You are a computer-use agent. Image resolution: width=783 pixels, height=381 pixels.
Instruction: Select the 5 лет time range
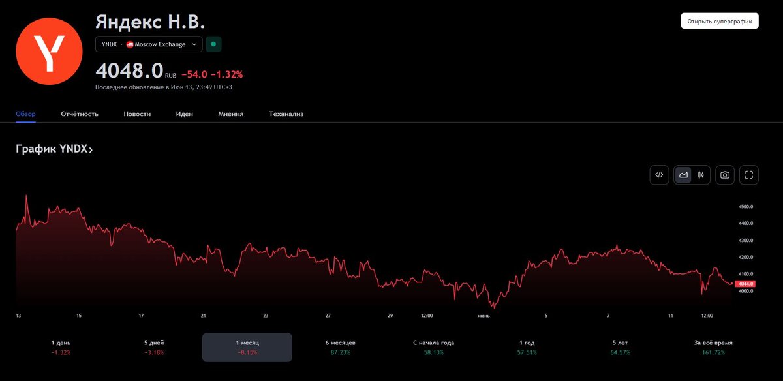(x=619, y=347)
